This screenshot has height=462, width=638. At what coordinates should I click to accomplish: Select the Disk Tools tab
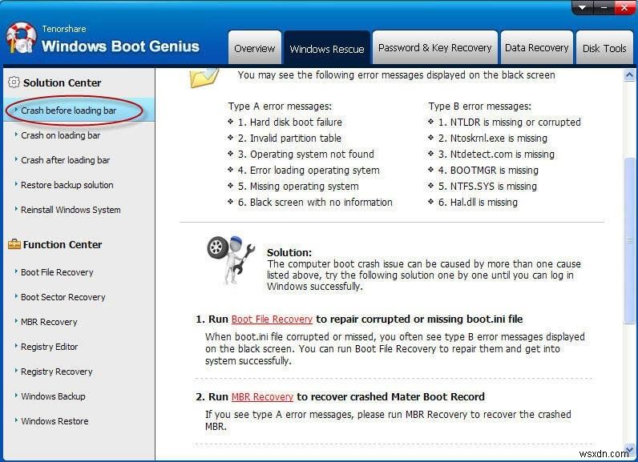(604, 47)
